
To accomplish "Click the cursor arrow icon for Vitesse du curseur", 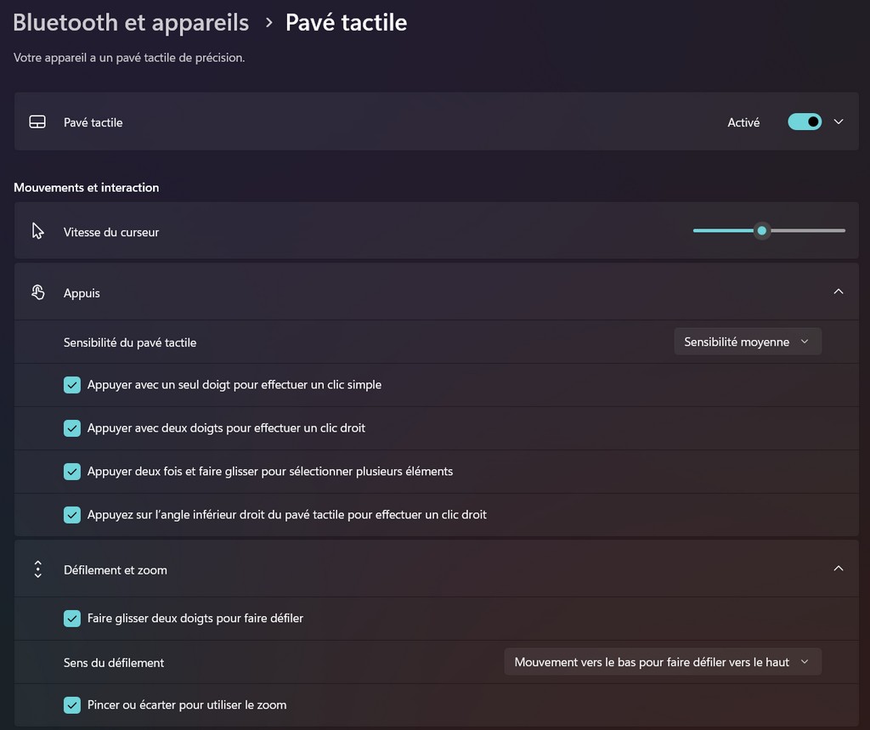I will point(37,231).
